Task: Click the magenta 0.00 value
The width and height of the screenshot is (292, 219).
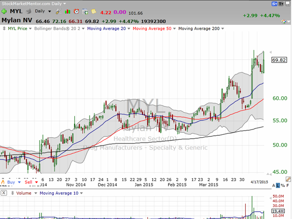Action: (120, 12)
